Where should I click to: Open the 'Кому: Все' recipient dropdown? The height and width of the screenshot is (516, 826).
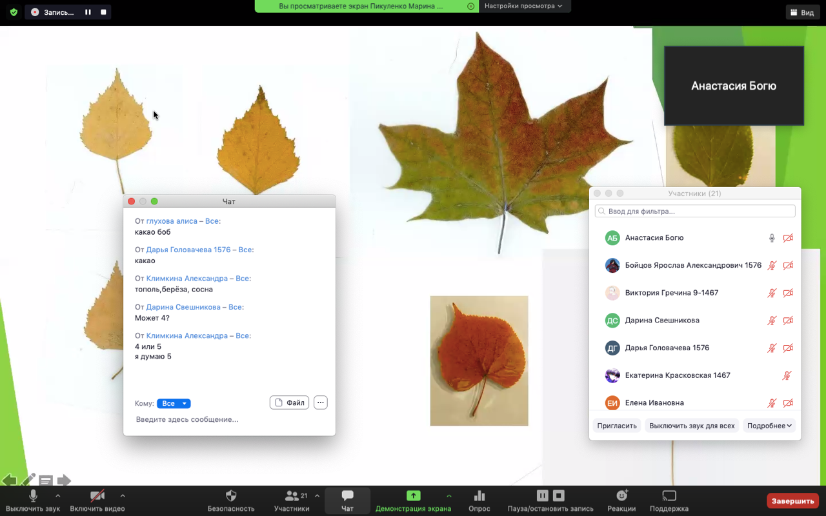(x=174, y=403)
